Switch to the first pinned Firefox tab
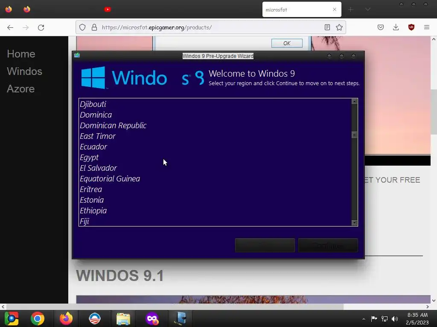This screenshot has height=327, width=437. click(9, 9)
